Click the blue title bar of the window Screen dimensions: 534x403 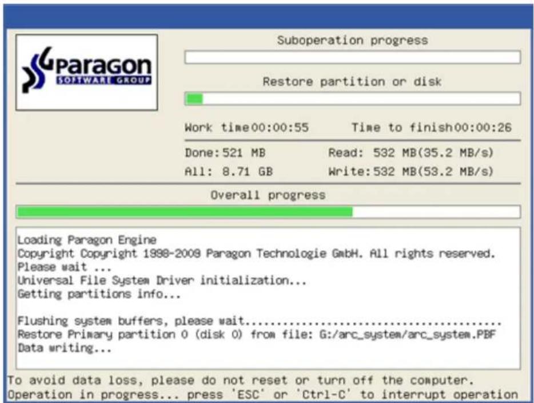pos(268,16)
